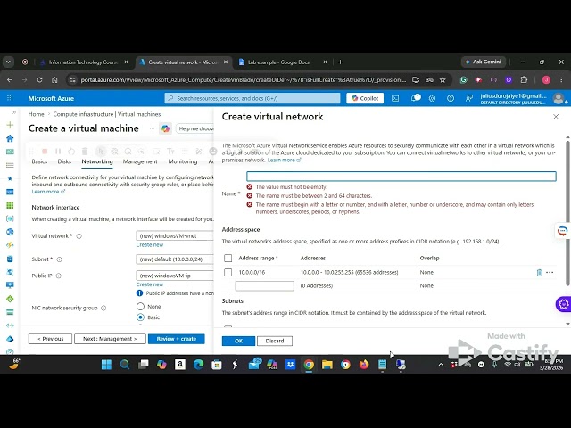Go to the browser home page
The image size is (571, 428).
point(54,79)
